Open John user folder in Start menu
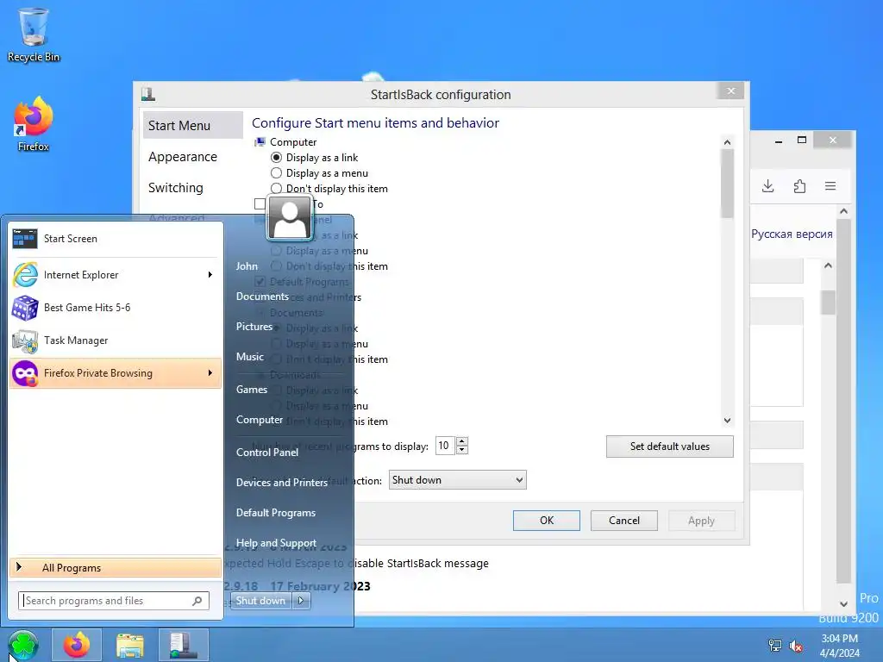Viewport: 883px width, 662px height. (x=247, y=266)
